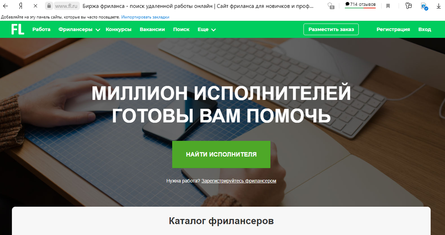Click the FL logo in the green header
This screenshot has height=235, width=445.
click(x=17, y=29)
